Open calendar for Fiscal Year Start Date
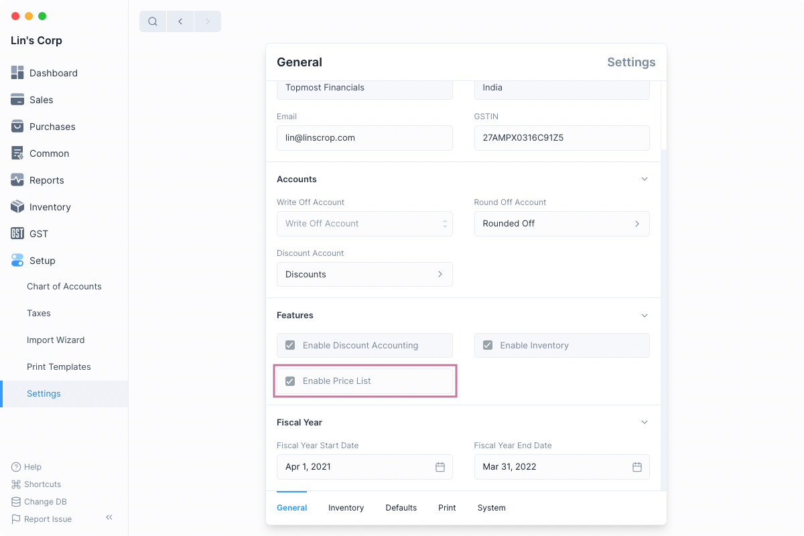Screen dimensions: 804x536 (440, 467)
